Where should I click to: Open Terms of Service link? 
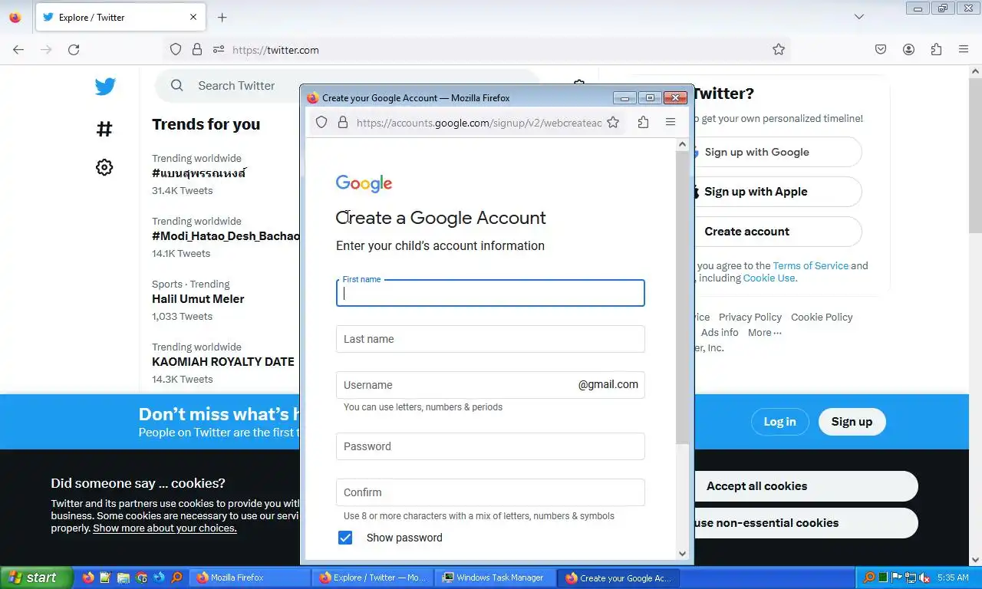pos(810,265)
